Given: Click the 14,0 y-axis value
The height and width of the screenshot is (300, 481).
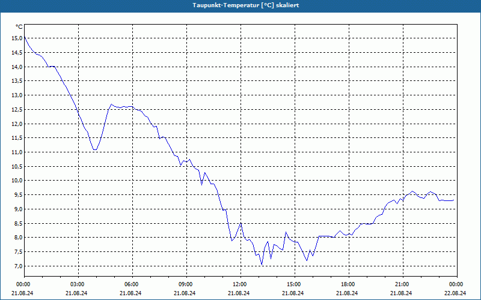Looking at the screenshot, I should coord(17,67).
